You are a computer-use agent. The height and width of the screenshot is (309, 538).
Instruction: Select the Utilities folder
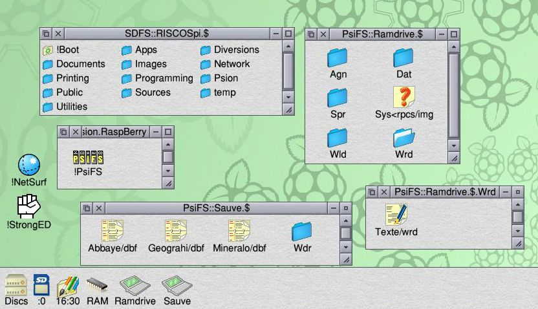click(65, 107)
